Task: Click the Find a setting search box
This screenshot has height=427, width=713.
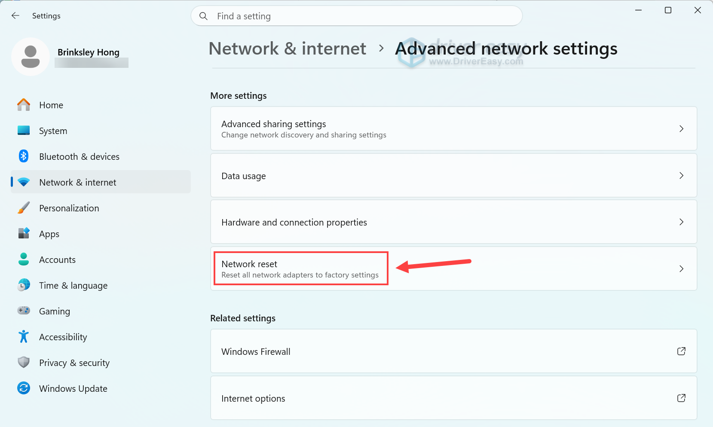Action: point(356,16)
